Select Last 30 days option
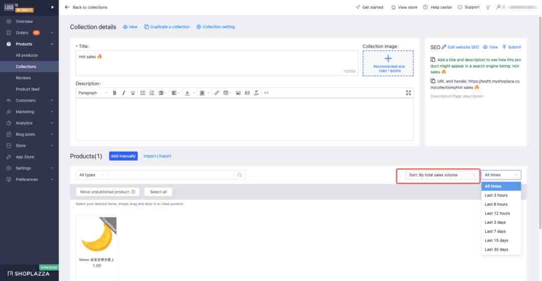This screenshot has height=281, width=542. tap(501, 249)
